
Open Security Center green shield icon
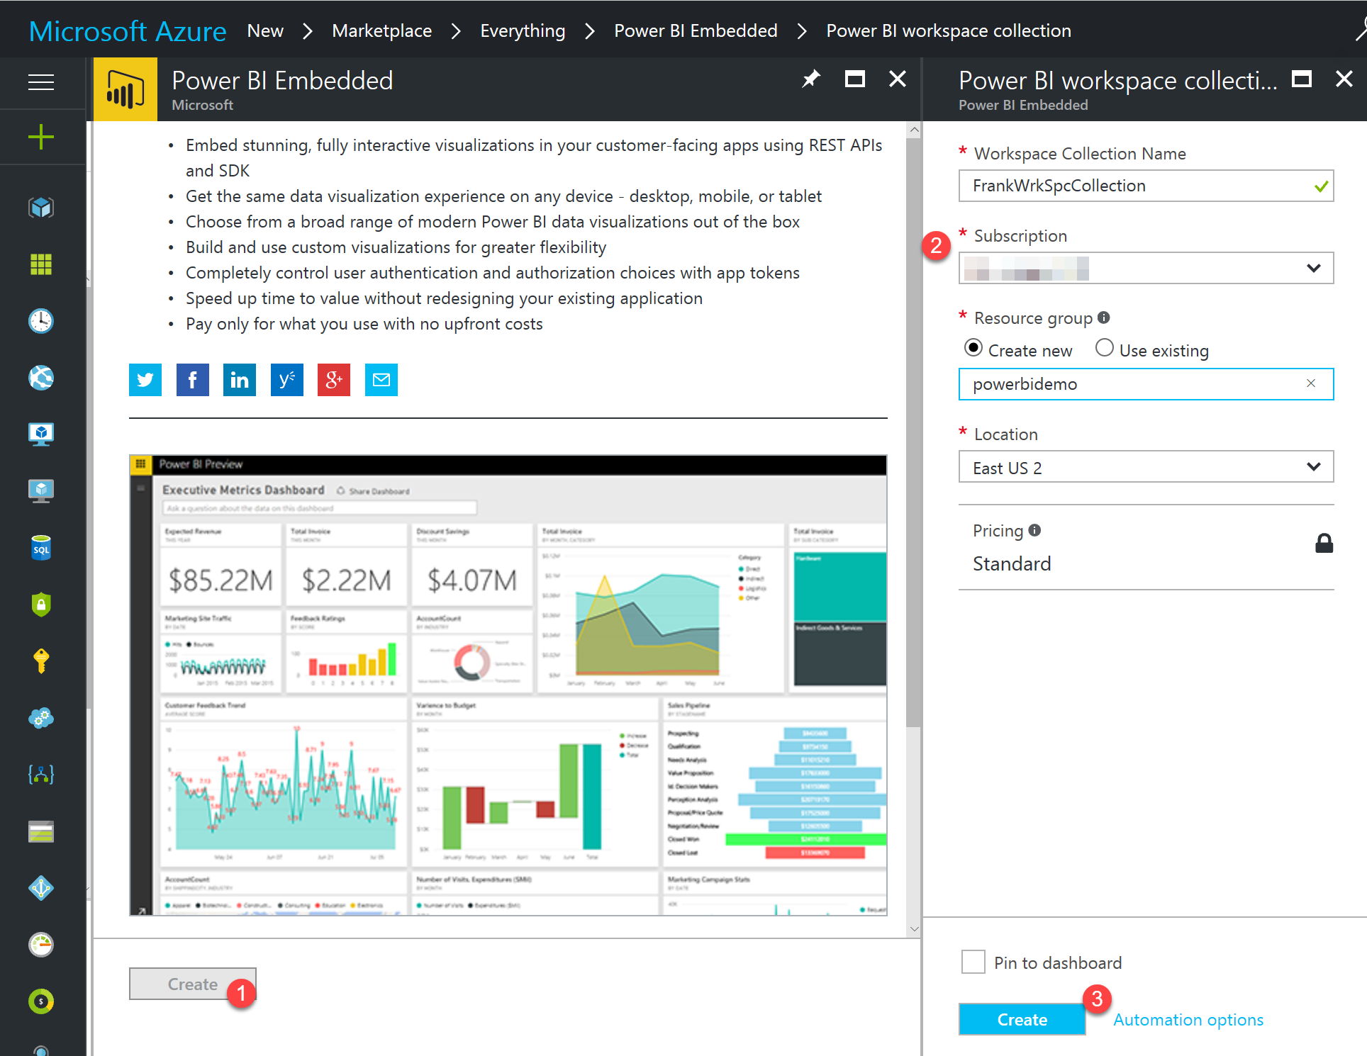pyautogui.click(x=41, y=605)
